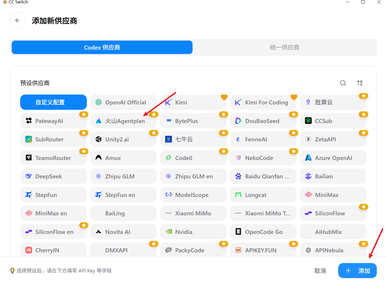
Task: Select ModelScope provider
Action: coord(193,195)
